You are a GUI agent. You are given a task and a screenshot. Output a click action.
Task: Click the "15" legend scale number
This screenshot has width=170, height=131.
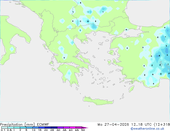tap(40, 130)
